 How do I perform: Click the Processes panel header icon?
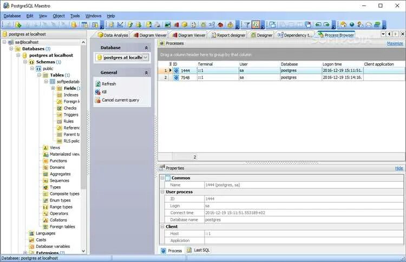162,43
